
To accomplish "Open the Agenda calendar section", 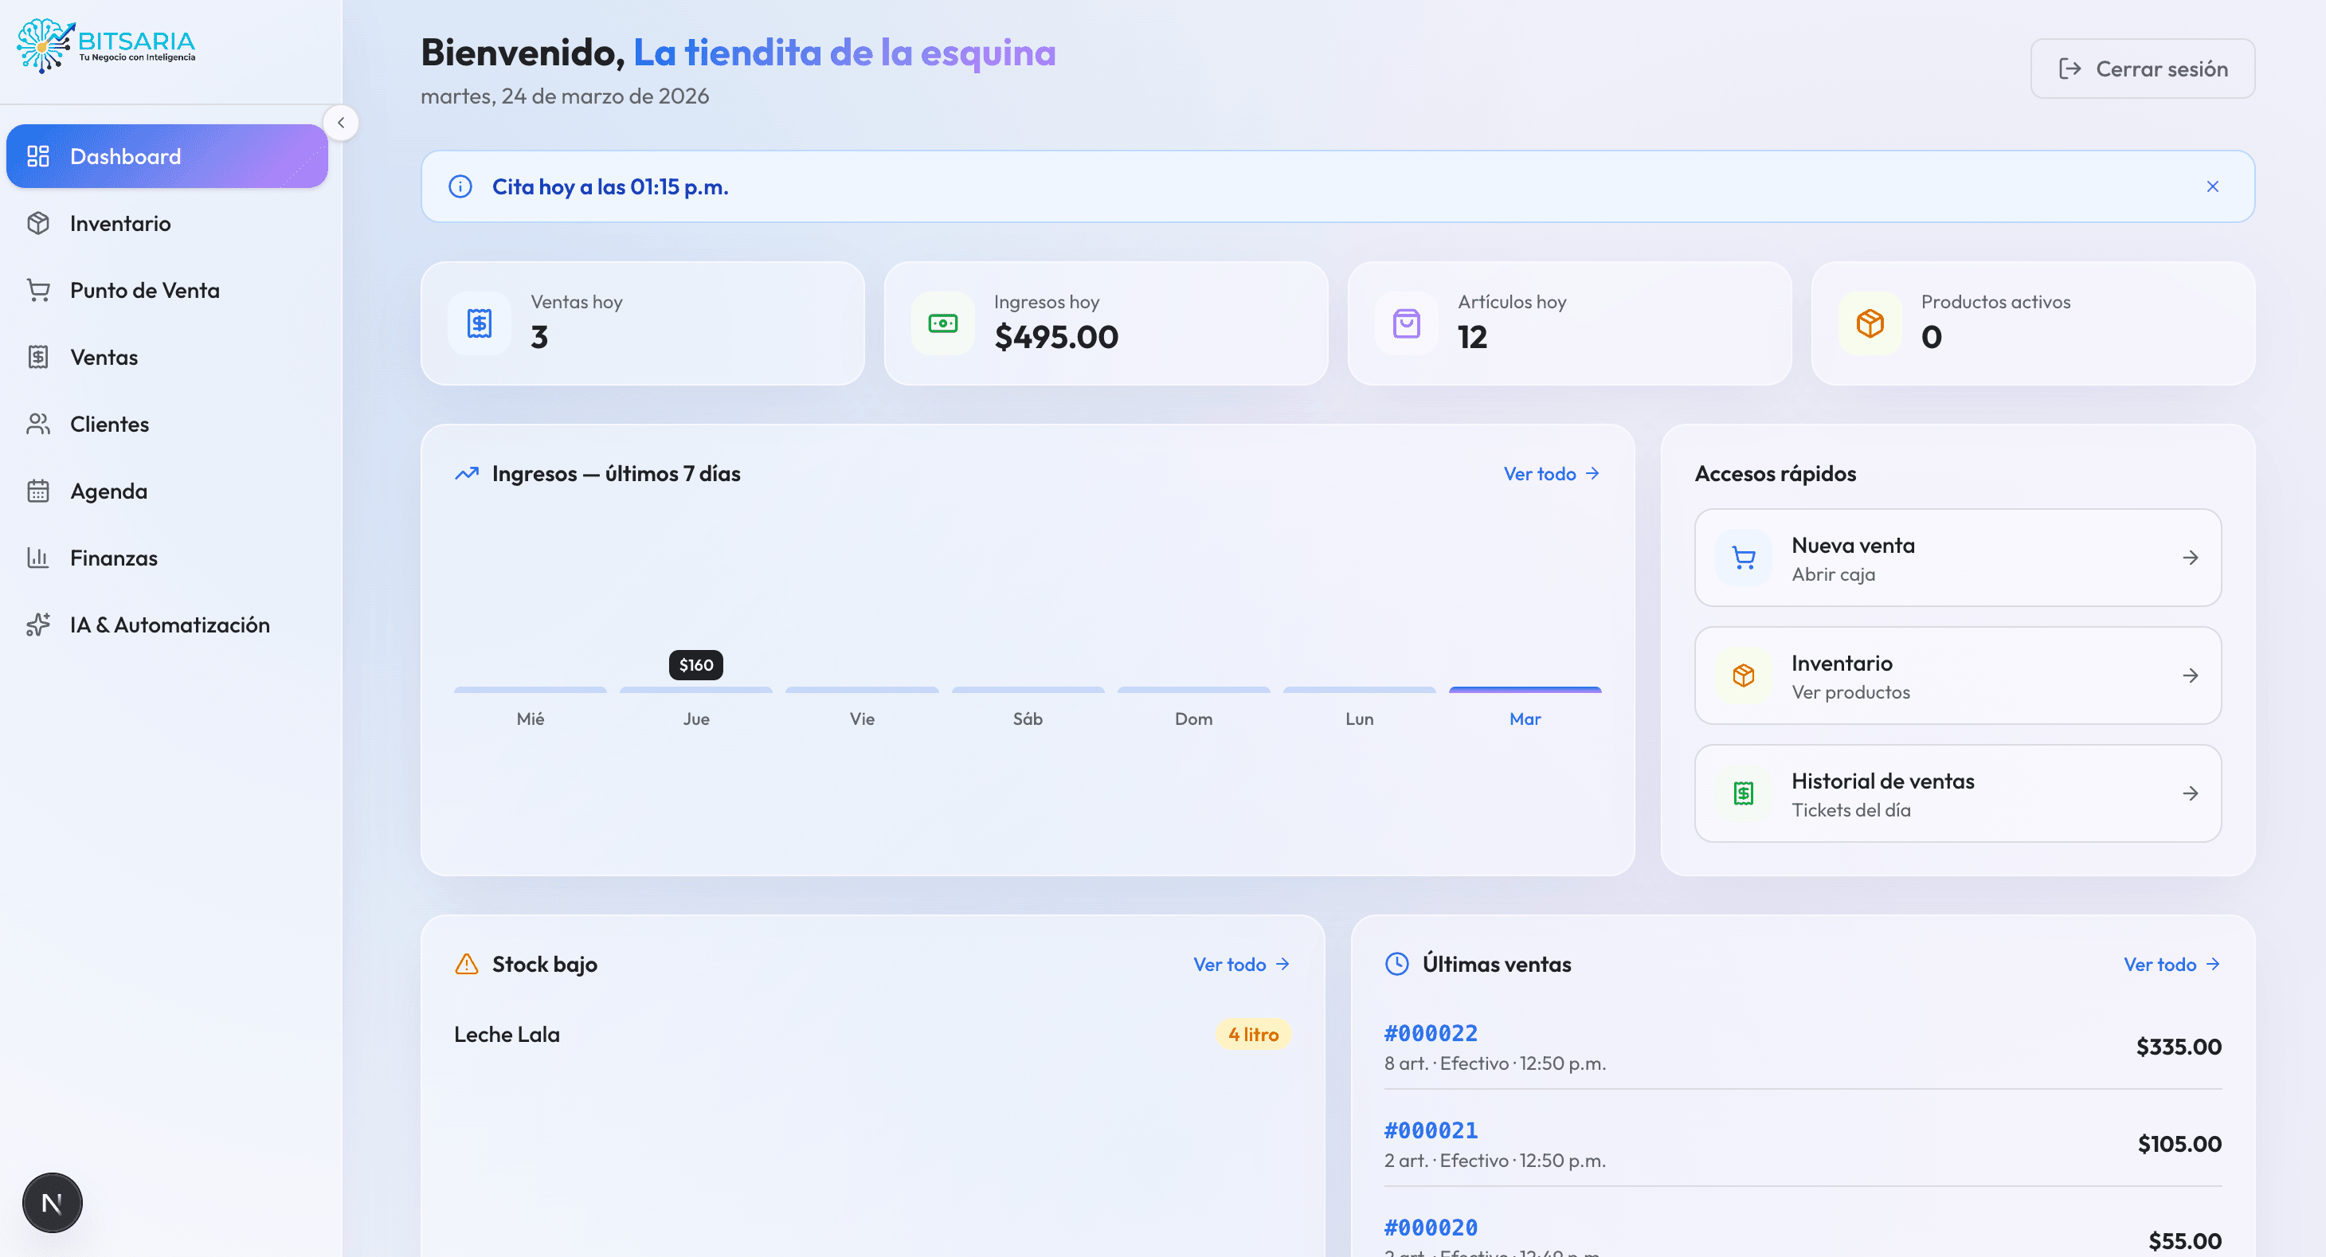I will pyautogui.click(x=108, y=491).
